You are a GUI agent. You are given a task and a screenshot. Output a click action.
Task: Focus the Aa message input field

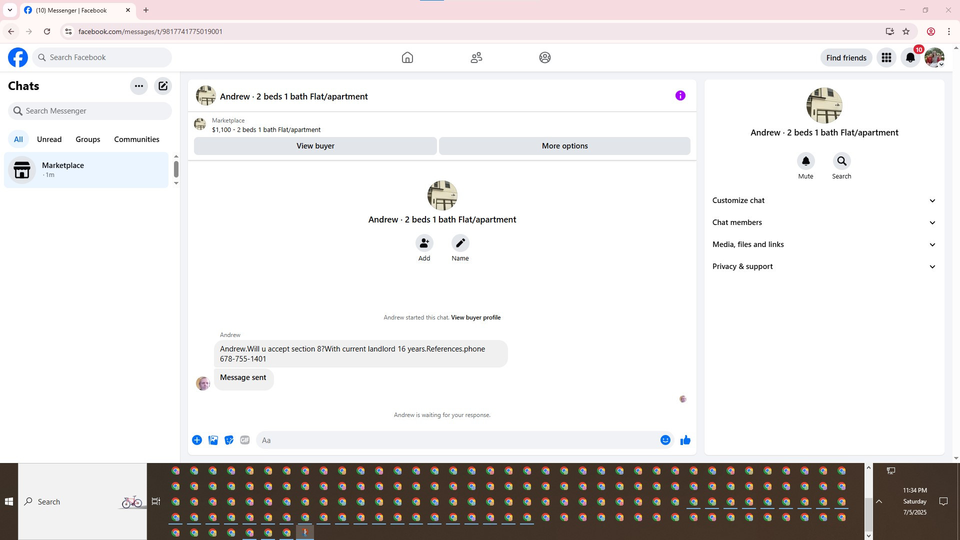(x=457, y=440)
